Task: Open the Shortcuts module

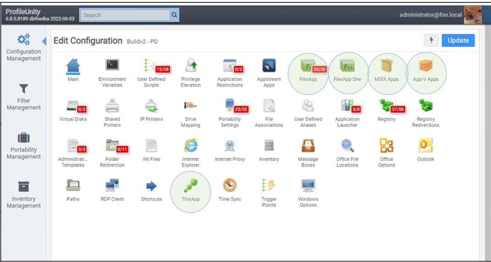Action: click(152, 190)
